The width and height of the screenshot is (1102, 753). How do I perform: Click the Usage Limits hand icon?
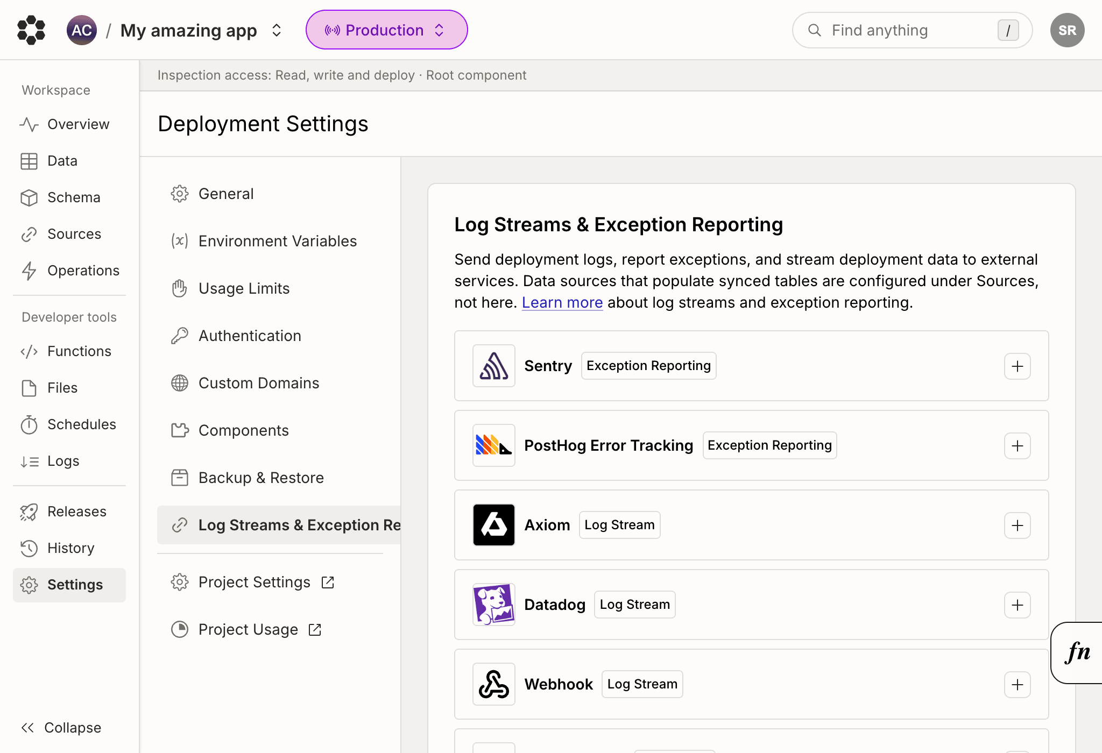tap(179, 288)
